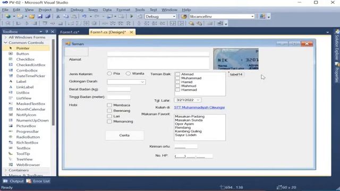Close the Toolbox panel
Image resolution: width=340 pixels, height=191 pixels.
(53, 32)
